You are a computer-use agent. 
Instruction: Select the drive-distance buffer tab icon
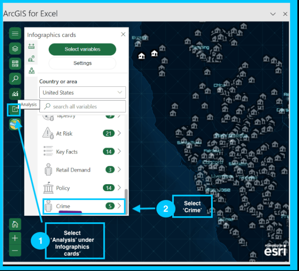coord(32,46)
